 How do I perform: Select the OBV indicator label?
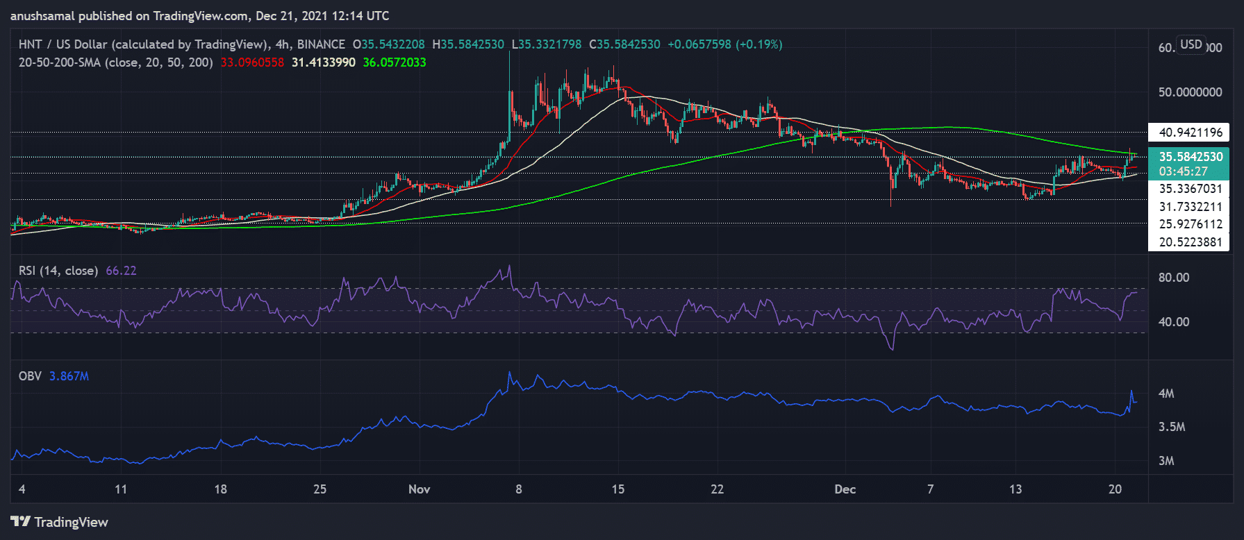[x=30, y=376]
